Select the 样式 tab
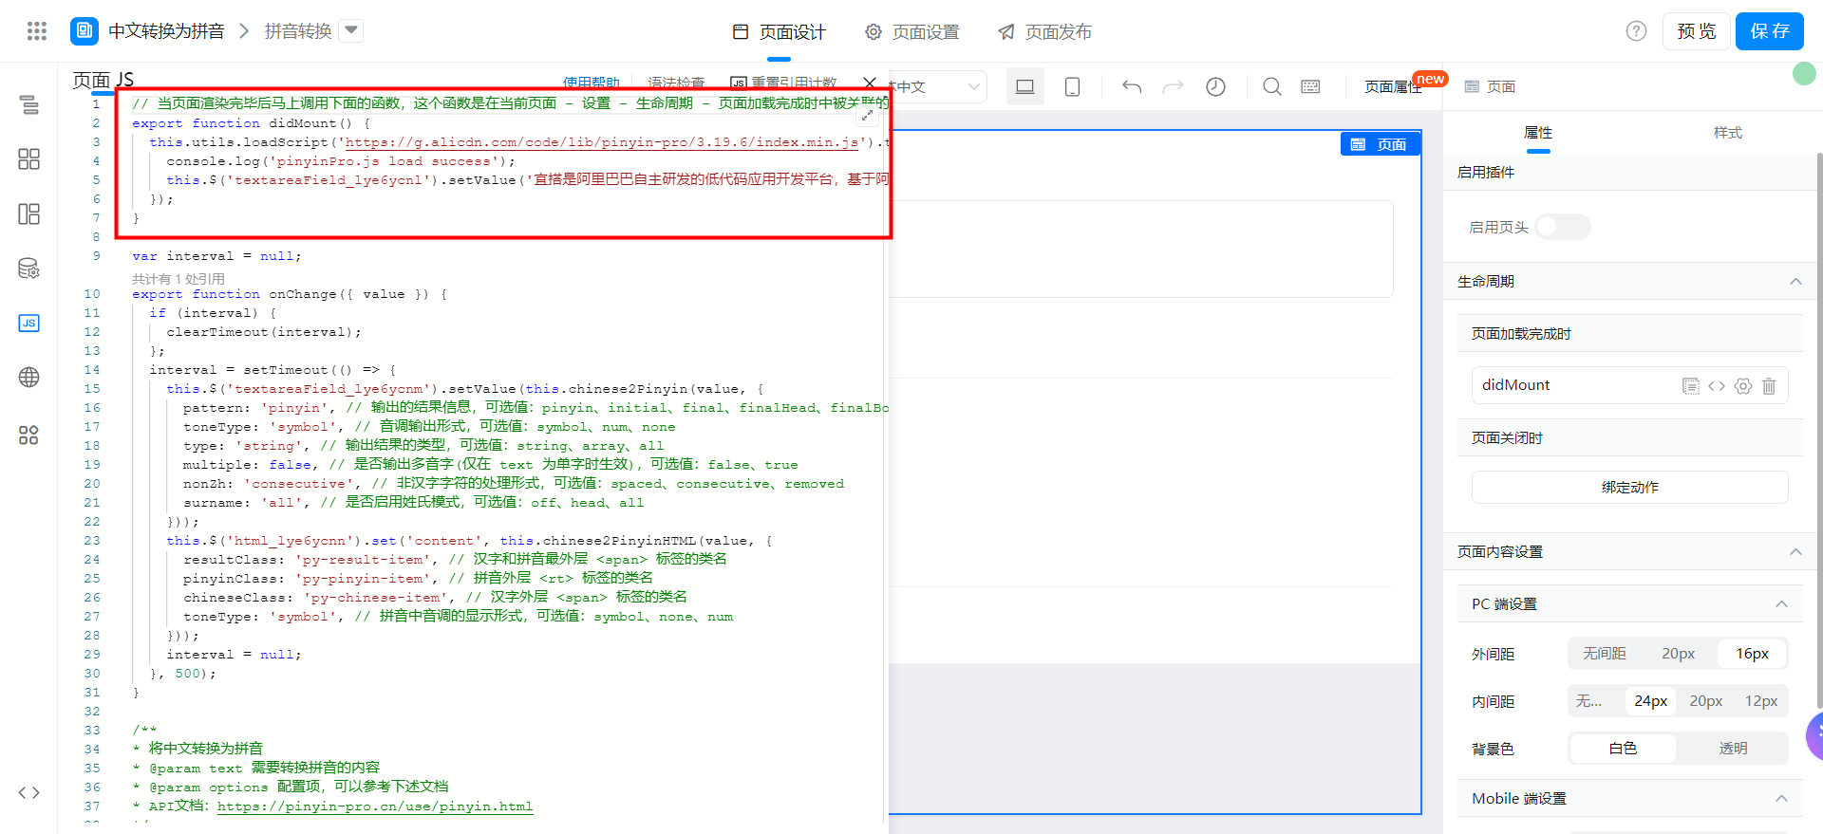The width and height of the screenshot is (1823, 834). [x=1728, y=133]
